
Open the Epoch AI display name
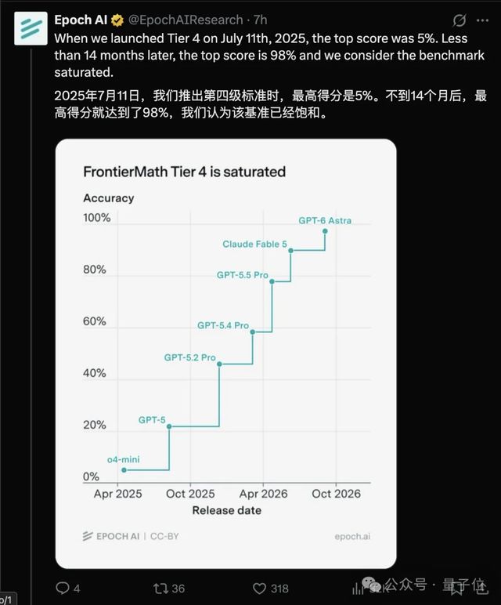point(81,20)
